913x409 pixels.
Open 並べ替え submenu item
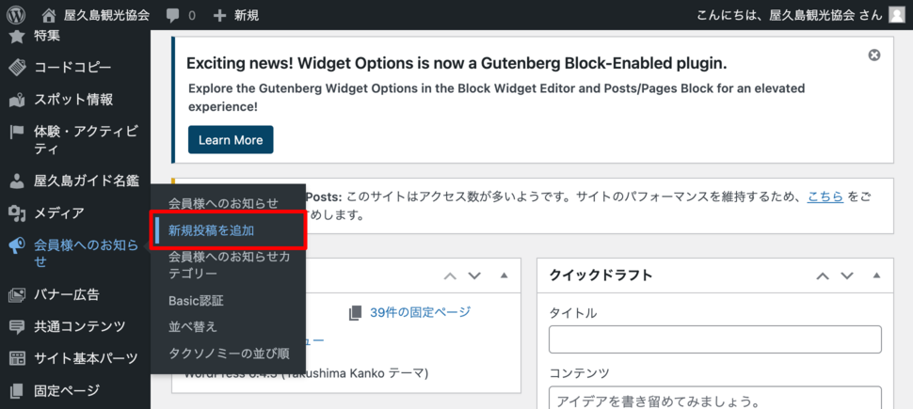[x=193, y=326]
